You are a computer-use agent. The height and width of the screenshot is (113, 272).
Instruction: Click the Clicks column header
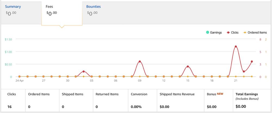(11, 94)
